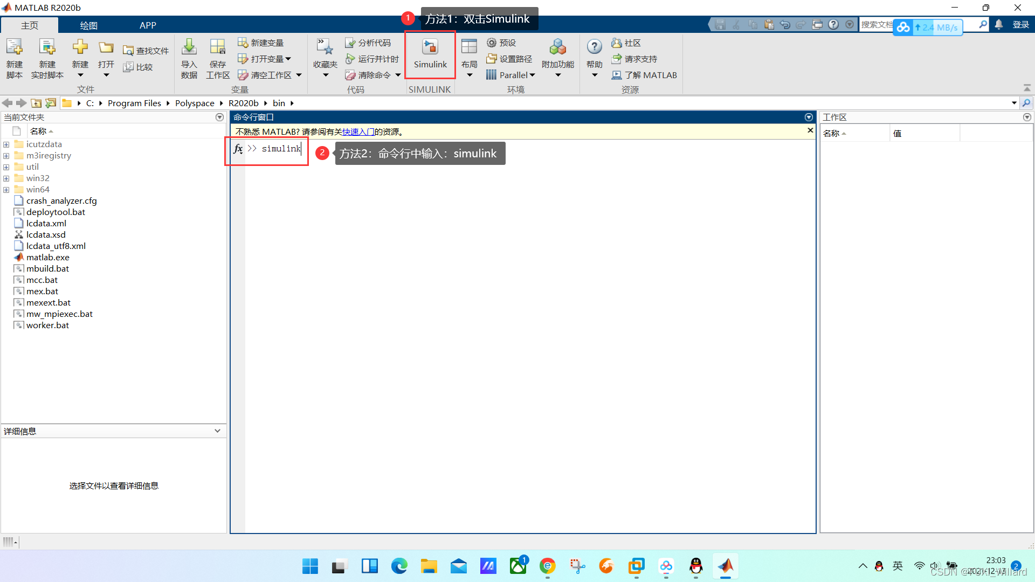
Task: Open the address bar path history dropdown
Action: coord(1014,103)
